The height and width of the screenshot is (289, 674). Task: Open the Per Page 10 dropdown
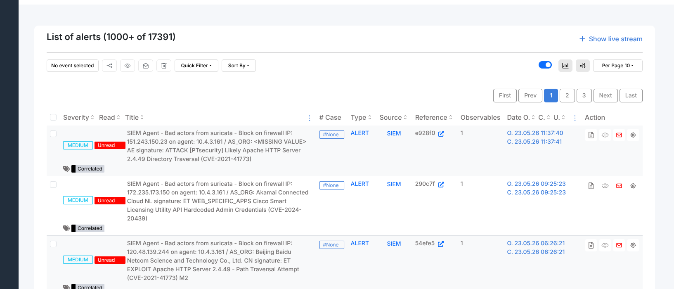pos(617,66)
